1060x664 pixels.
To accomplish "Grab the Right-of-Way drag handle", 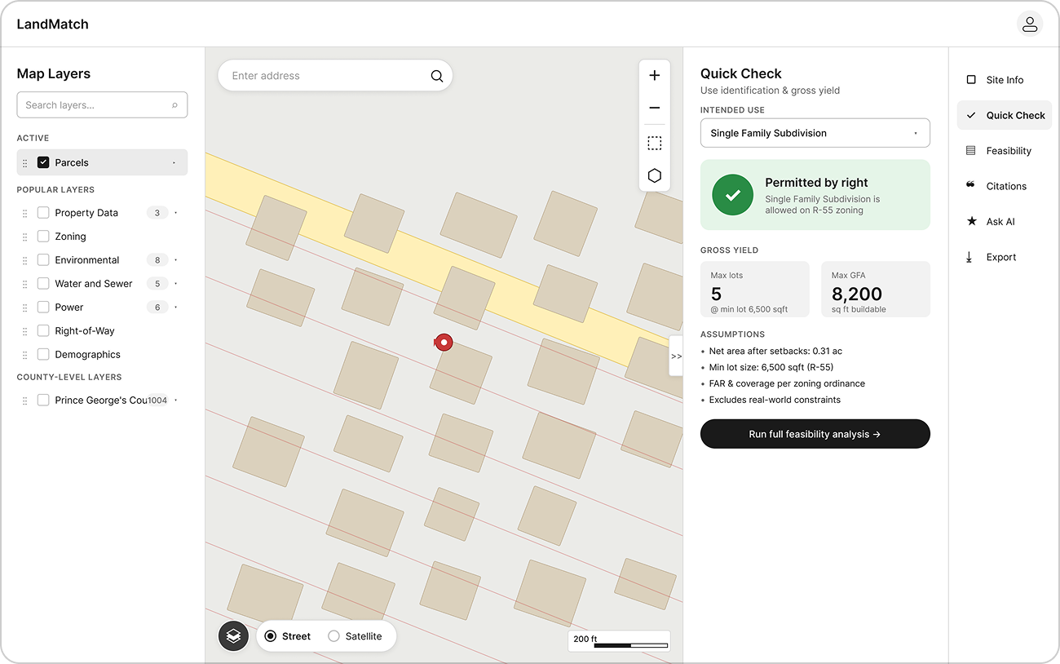I will 24,331.
